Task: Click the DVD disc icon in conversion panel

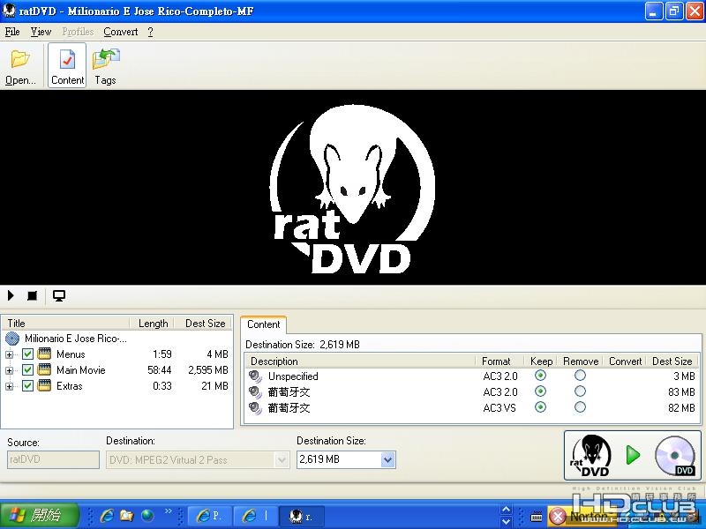Action: tap(675, 456)
